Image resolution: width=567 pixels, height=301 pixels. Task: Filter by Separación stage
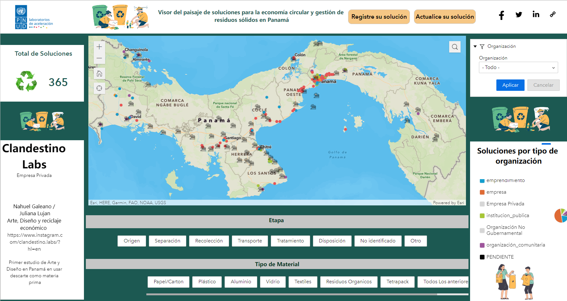point(167,241)
